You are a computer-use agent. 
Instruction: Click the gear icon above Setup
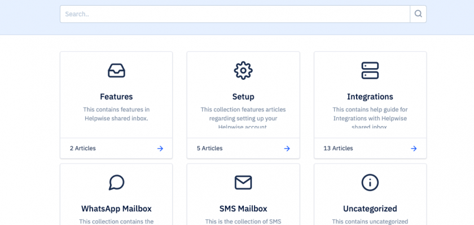tap(243, 70)
